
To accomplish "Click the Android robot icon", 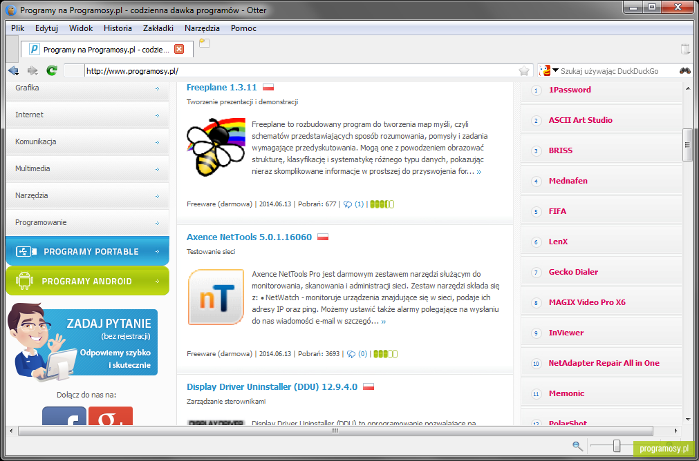I will [x=24, y=282].
